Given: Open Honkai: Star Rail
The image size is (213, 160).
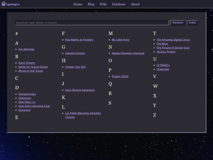Looking at the screenshot, I should [x=75, y=67].
